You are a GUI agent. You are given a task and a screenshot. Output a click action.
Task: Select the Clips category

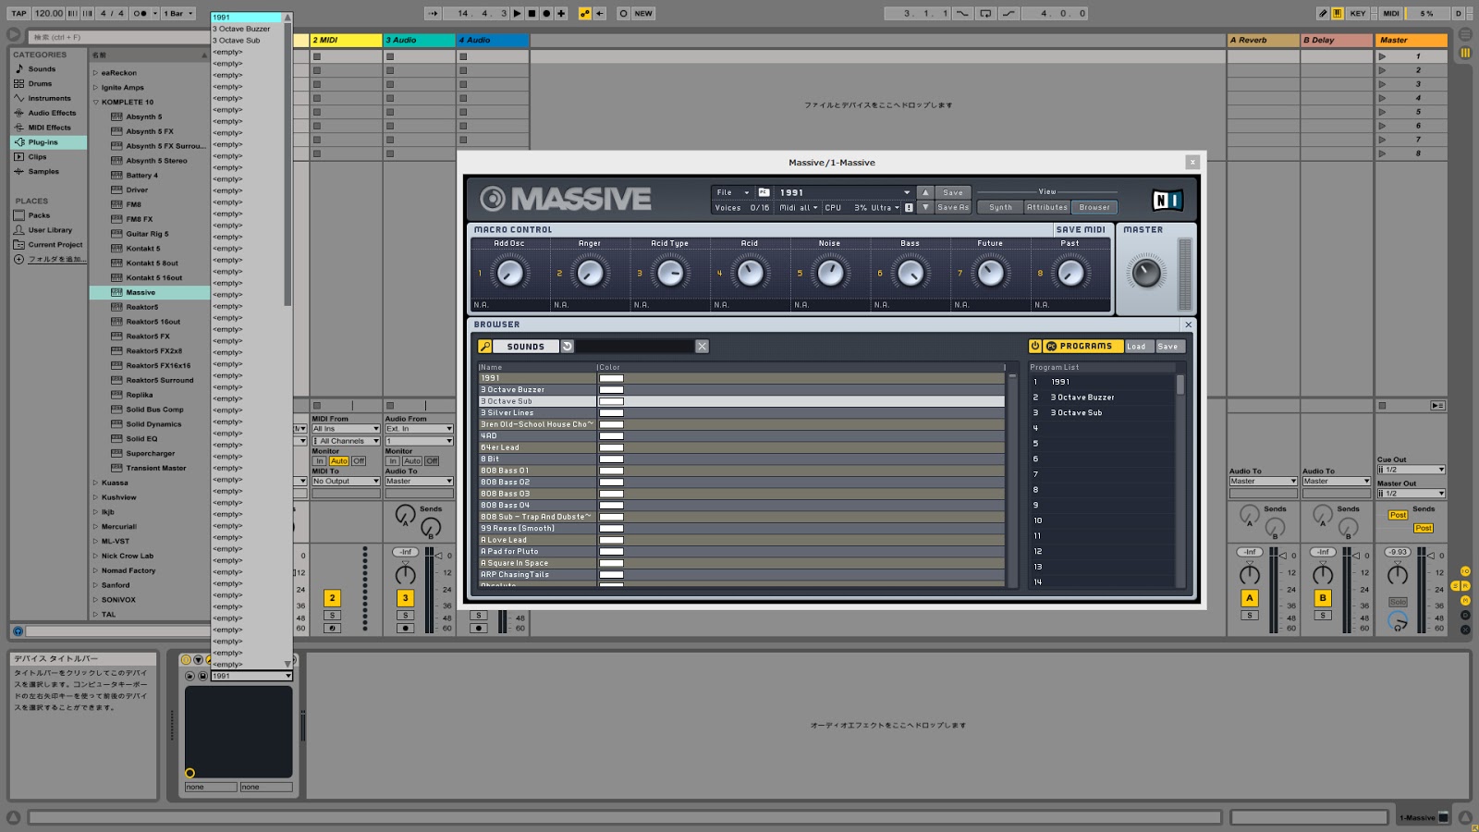tap(37, 157)
